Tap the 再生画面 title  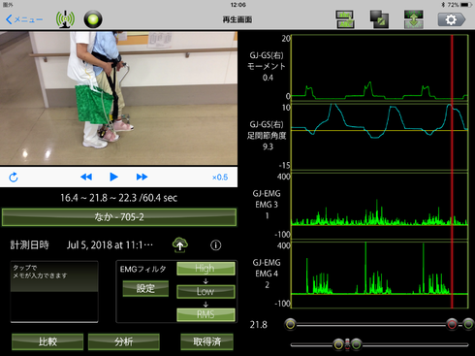pyautogui.click(x=237, y=19)
